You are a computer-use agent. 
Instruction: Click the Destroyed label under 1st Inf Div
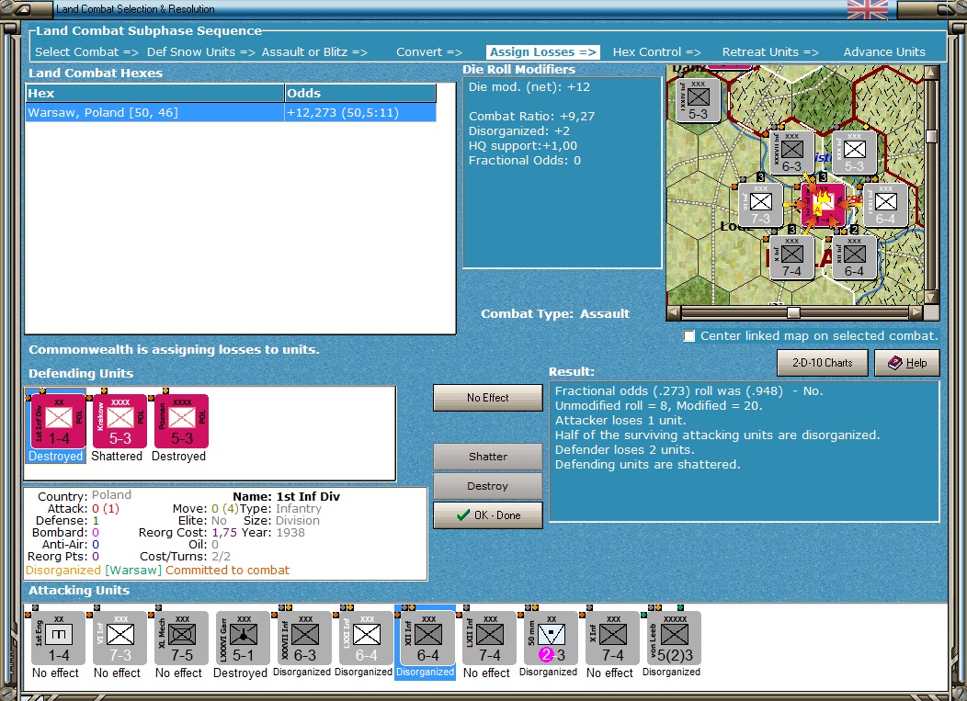[55, 457]
